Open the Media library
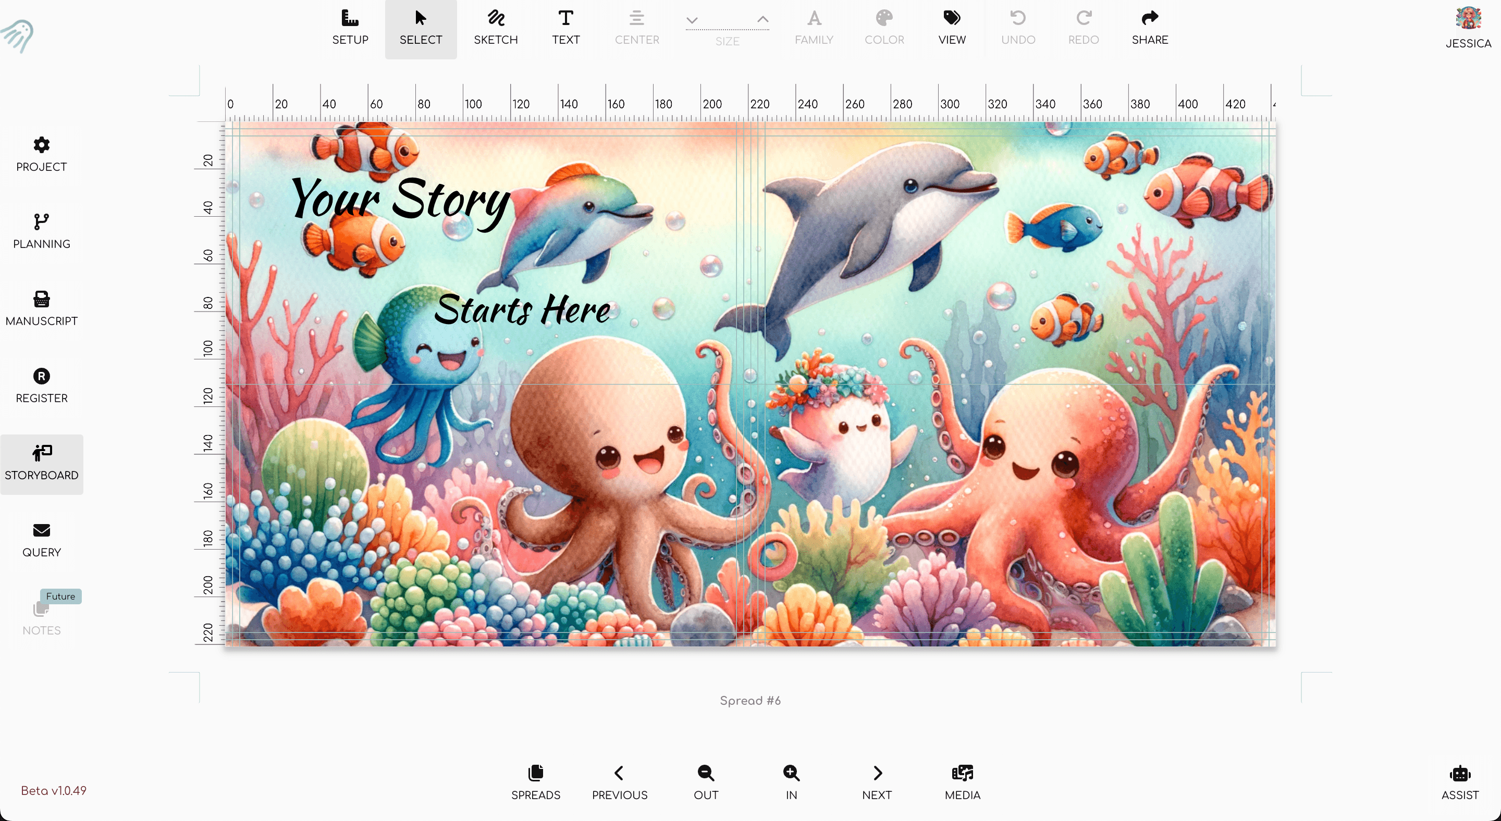 click(x=963, y=783)
